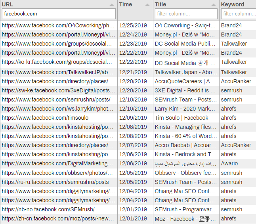Click date 12/24/2019
The image size is (256, 224).
point(133,34)
